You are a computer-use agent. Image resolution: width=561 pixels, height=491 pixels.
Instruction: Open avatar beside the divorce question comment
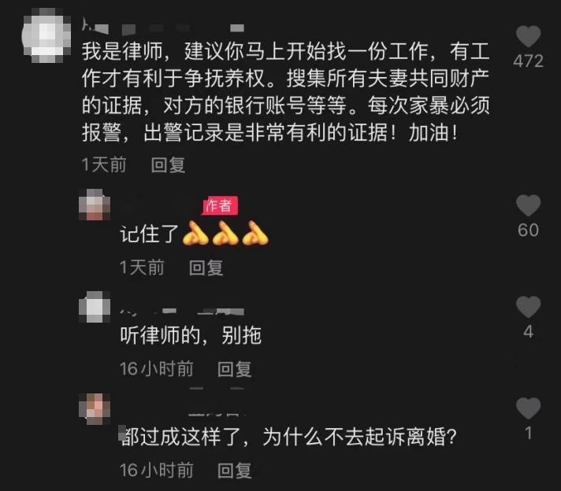95,408
